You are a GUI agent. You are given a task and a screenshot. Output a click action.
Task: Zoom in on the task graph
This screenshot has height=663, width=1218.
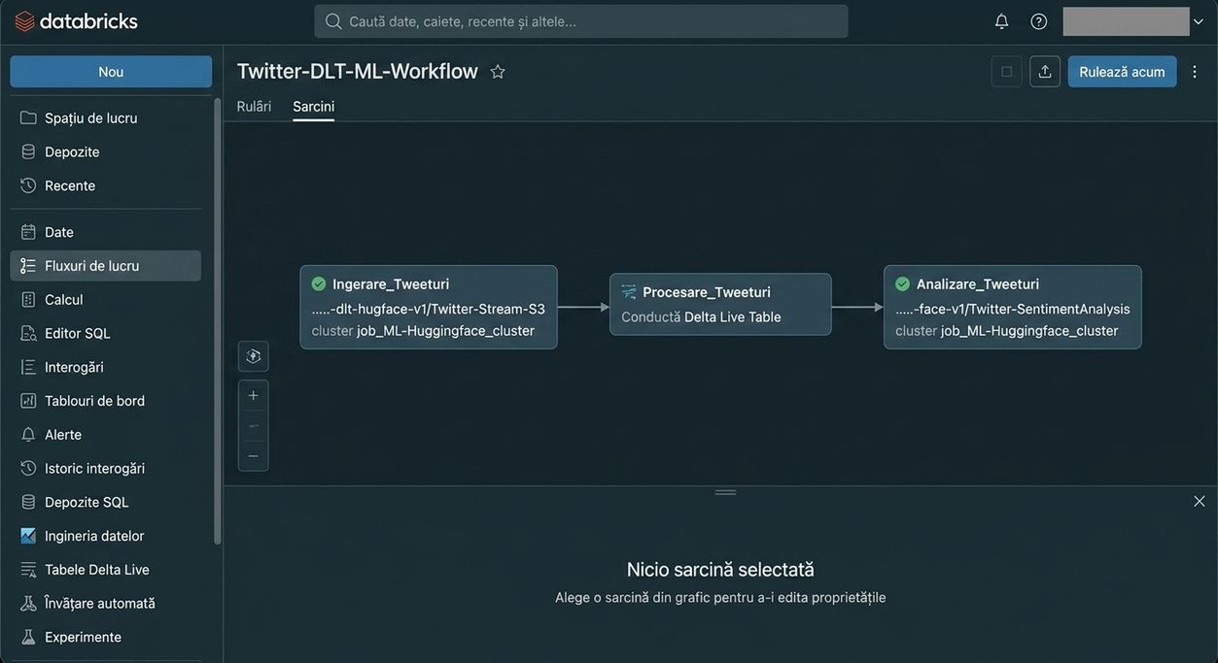[x=254, y=395]
